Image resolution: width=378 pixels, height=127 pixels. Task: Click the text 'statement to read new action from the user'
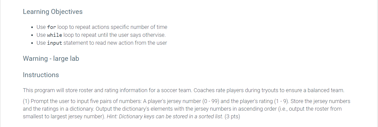tap(115, 43)
